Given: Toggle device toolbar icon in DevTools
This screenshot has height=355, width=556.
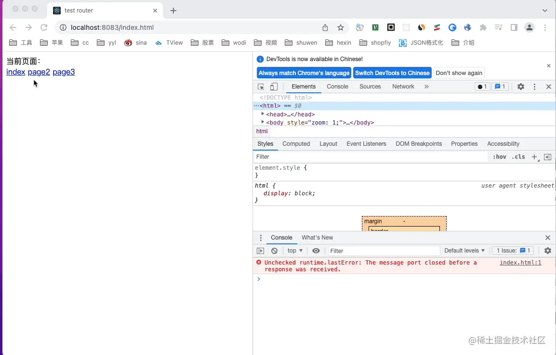Looking at the screenshot, I should click(274, 87).
